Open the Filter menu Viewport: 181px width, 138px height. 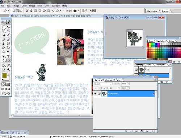tap(40, 6)
